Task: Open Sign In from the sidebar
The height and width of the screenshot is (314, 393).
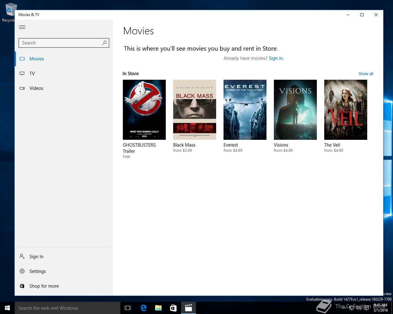Action: (64, 257)
